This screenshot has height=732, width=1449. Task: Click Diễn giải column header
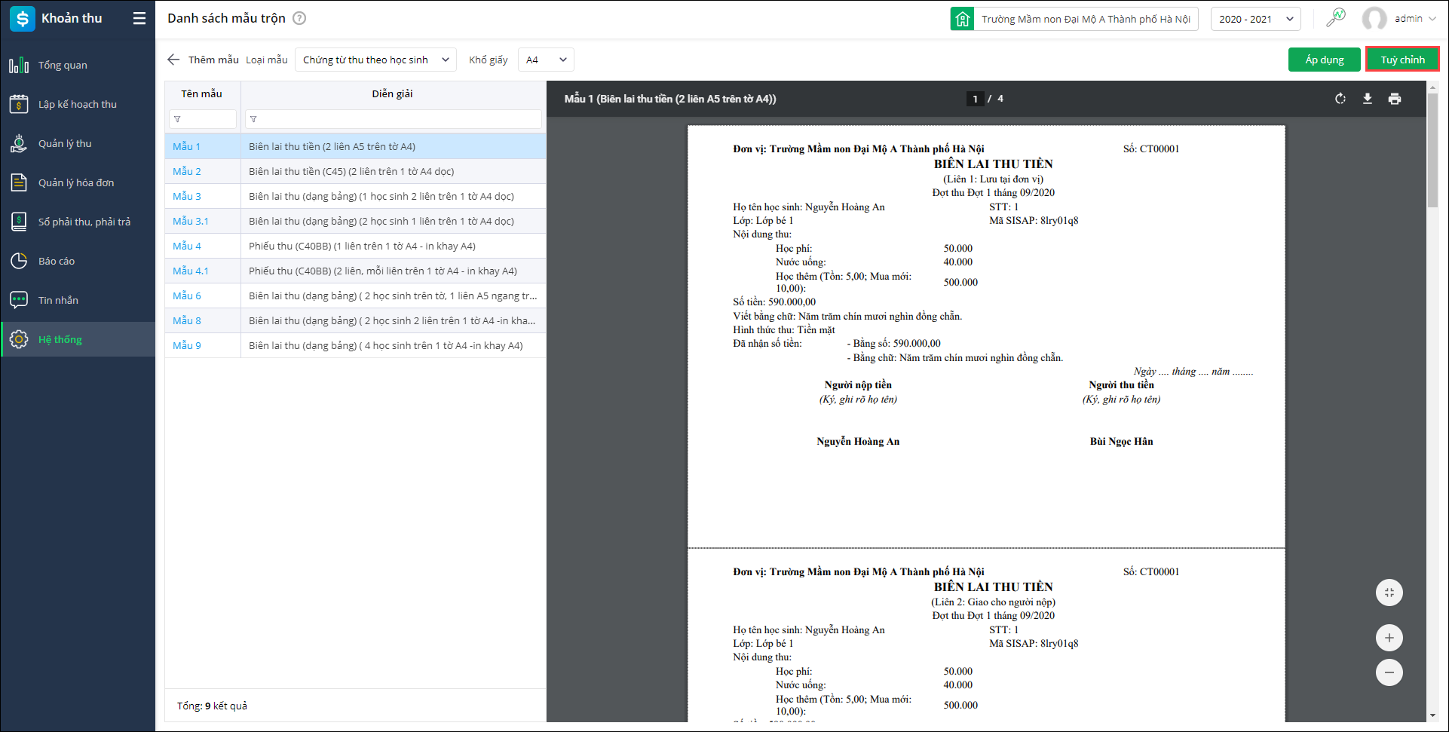click(392, 93)
